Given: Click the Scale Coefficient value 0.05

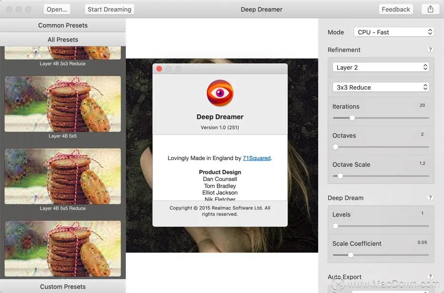Looking at the screenshot, I should click(x=422, y=242).
